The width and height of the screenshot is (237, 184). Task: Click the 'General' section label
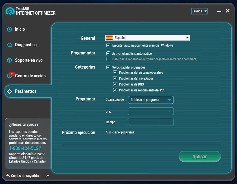click(x=88, y=38)
